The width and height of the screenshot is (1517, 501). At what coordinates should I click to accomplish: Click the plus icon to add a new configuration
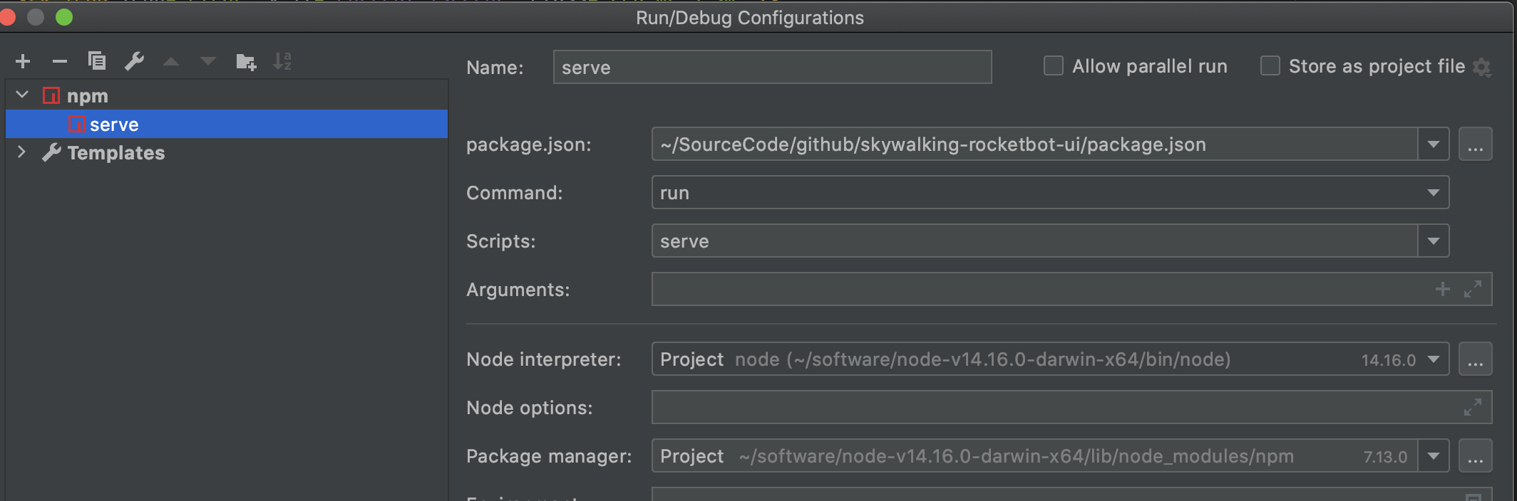point(23,62)
